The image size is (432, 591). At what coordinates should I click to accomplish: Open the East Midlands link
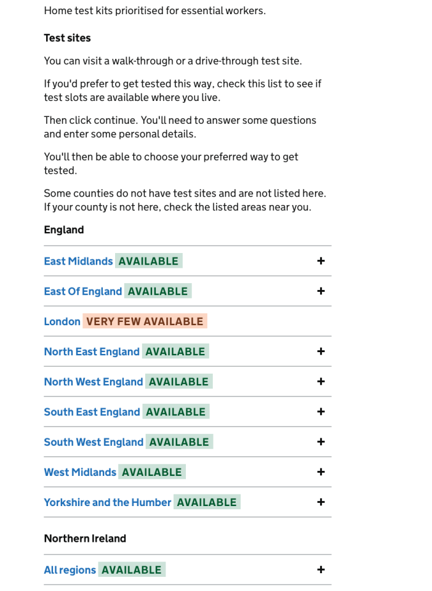(78, 261)
